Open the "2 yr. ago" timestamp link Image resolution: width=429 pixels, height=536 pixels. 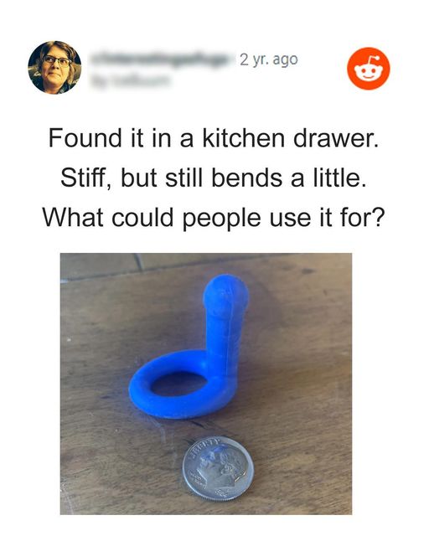(269, 59)
